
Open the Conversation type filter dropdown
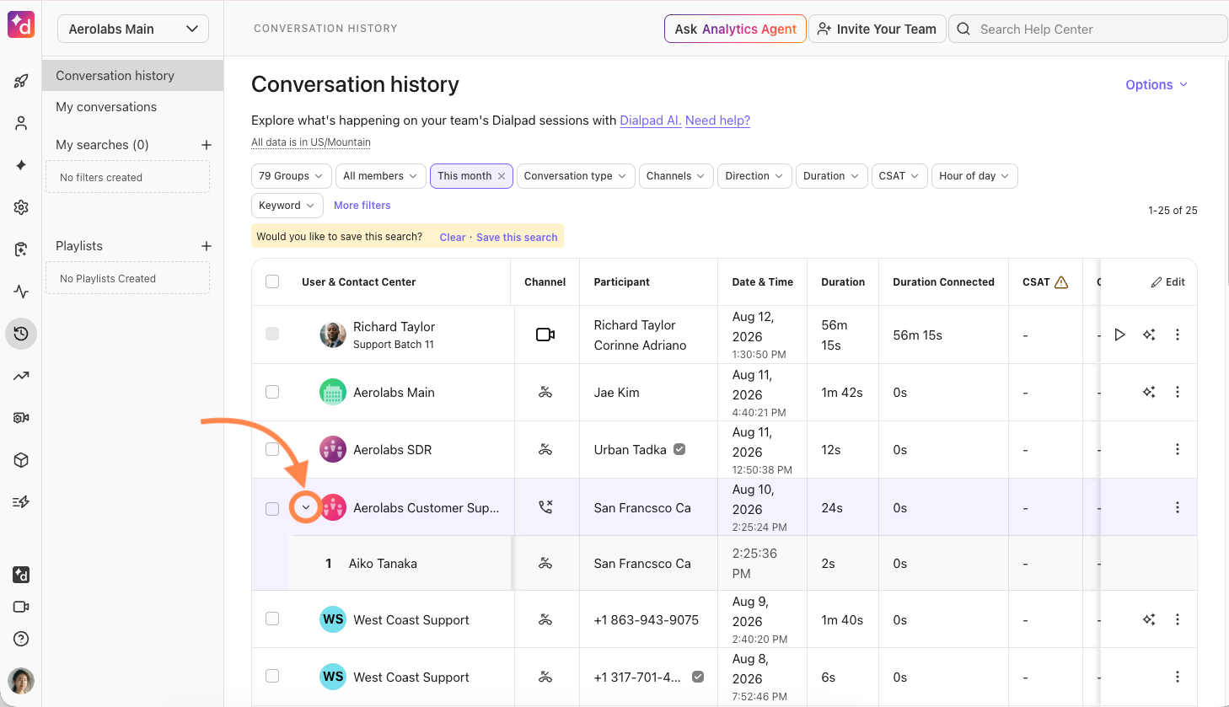[575, 176]
